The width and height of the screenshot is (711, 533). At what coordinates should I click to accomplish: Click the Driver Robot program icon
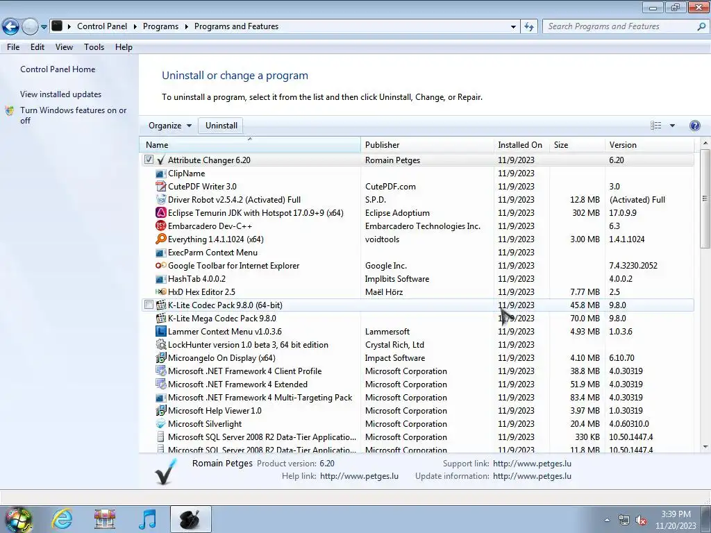[160, 199]
